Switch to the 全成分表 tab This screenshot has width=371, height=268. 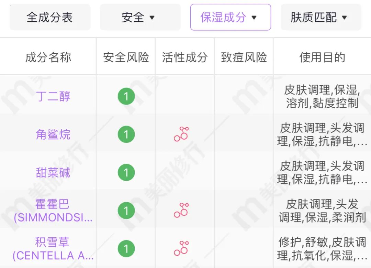[x=50, y=17]
